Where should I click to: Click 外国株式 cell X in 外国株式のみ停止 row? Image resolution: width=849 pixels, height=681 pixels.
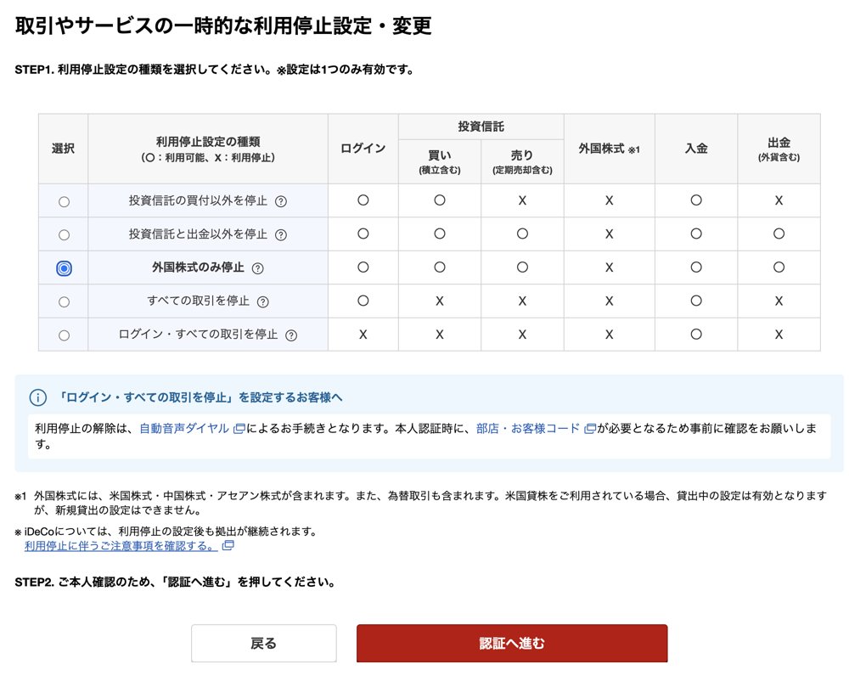coord(609,267)
